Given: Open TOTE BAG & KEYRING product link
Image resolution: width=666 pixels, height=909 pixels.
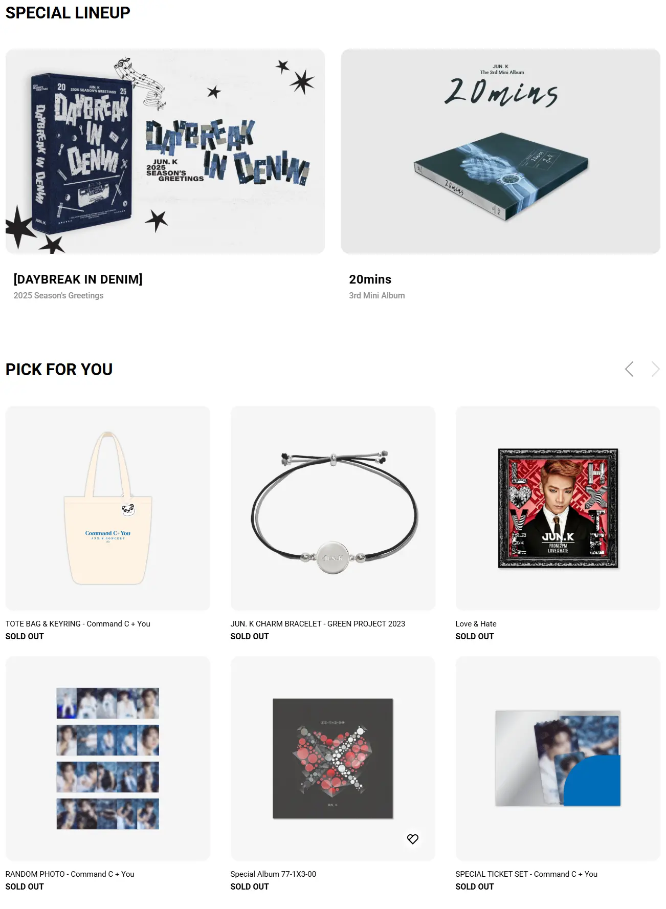Looking at the screenshot, I should (x=78, y=624).
